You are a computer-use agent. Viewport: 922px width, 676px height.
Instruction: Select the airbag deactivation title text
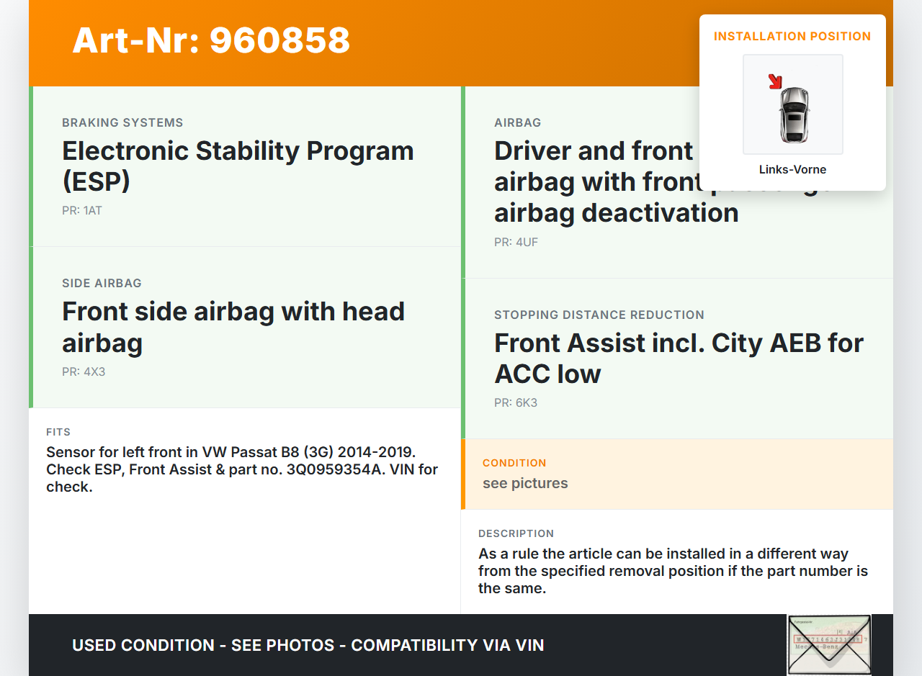coord(617,212)
